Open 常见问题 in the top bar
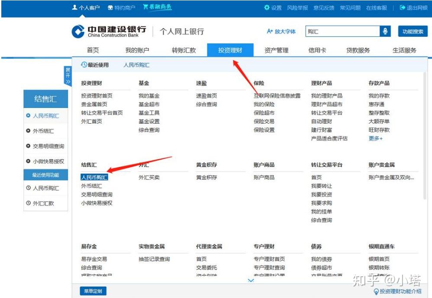The image size is (432, 298). point(350,8)
